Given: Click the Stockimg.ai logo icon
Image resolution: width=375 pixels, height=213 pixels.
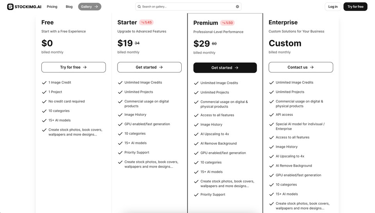Looking at the screenshot, I should tap(10, 7).
